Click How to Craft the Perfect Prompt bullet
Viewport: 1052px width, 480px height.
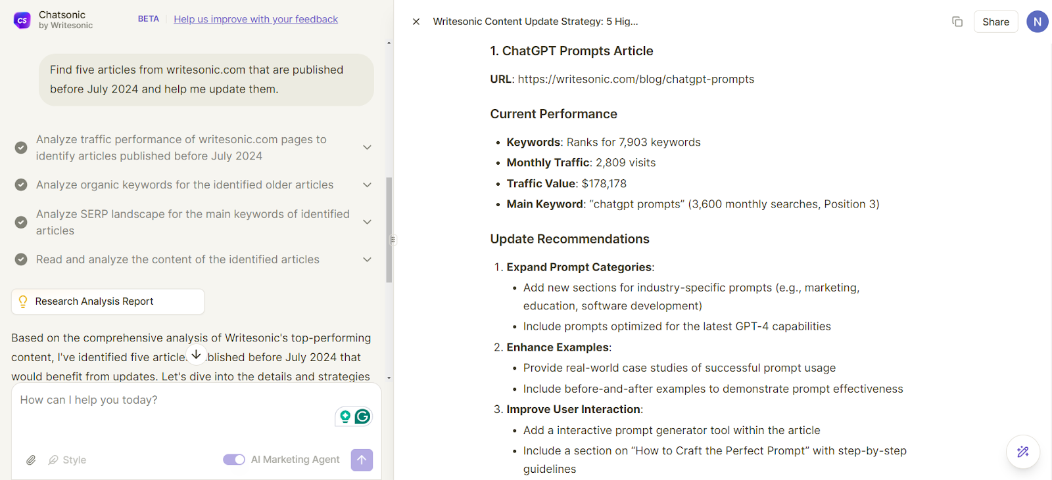point(715,460)
